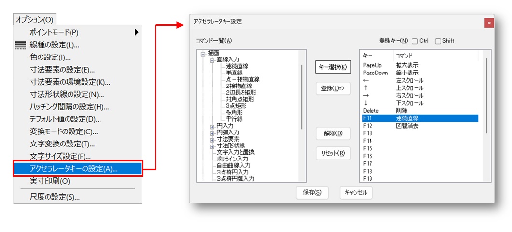Click the line type icon beside 線種の設定
Viewport: 512px width, 232px height.
pos(20,45)
